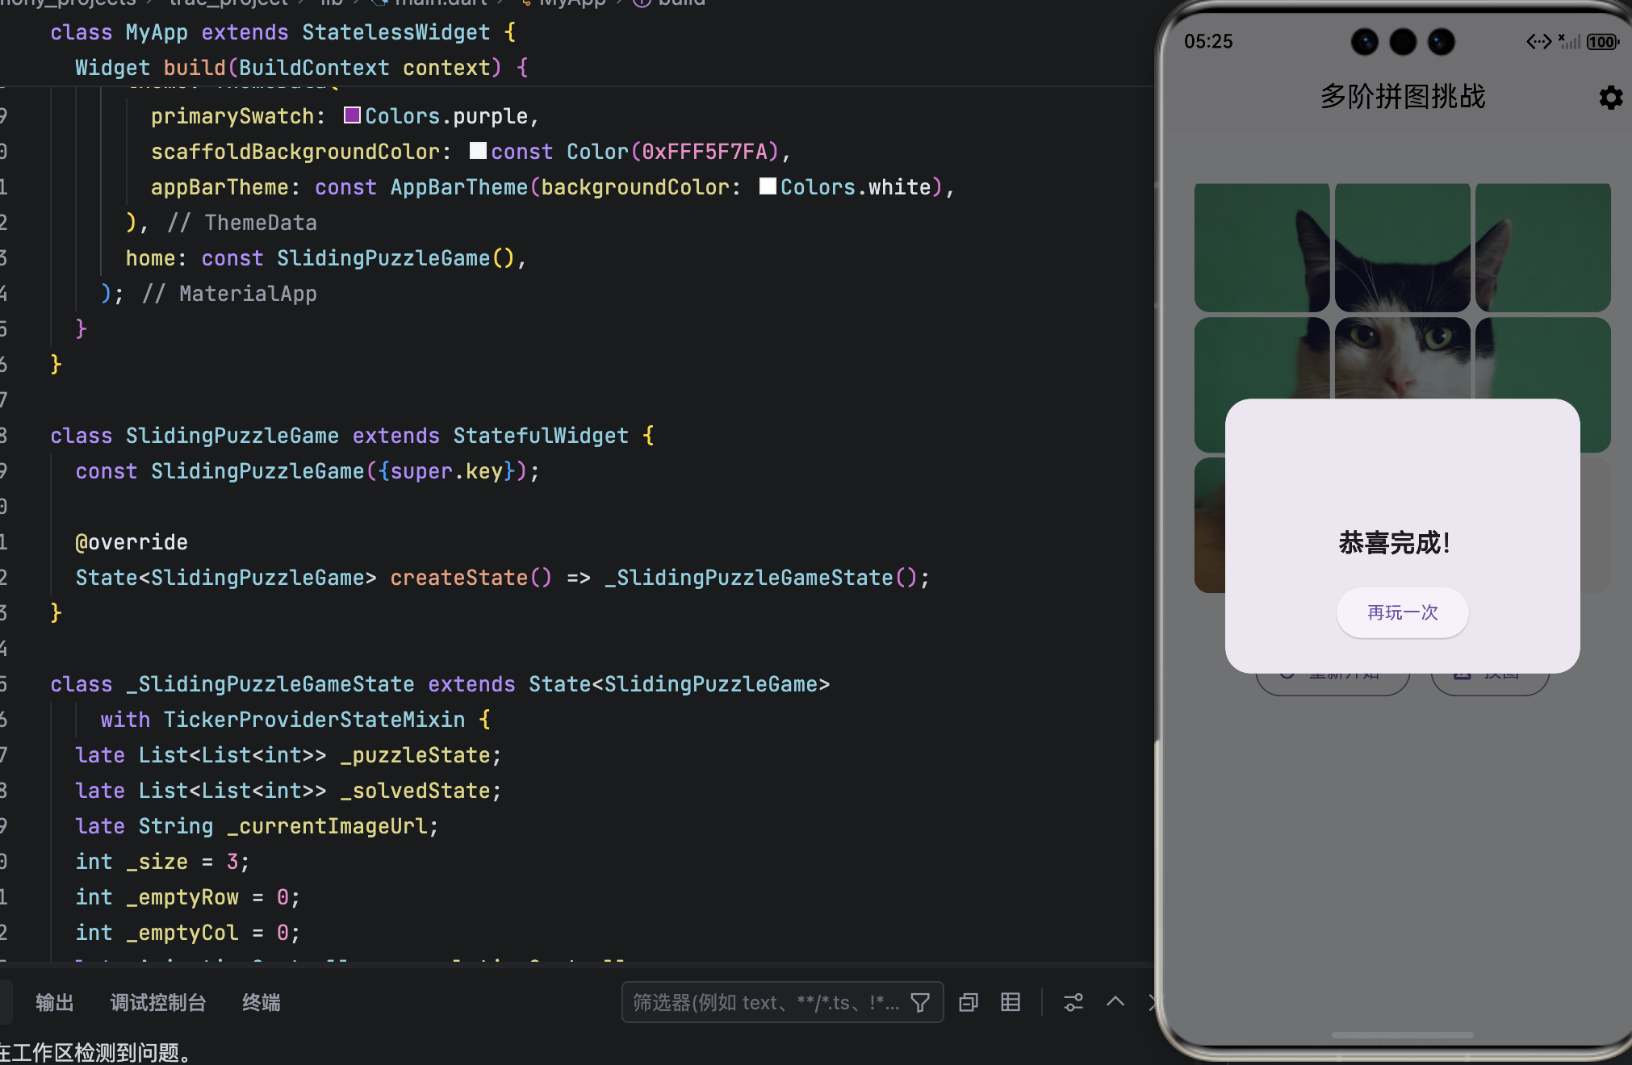Image resolution: width=1632 pixels, height=1065 pixels.
Task: Click sticky header line class MyApp
Action: pos(282,32)
